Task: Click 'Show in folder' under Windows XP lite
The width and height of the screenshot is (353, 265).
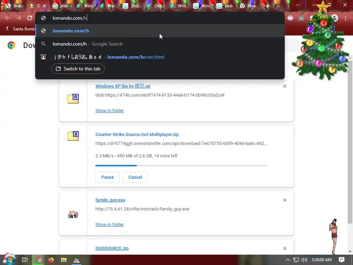Action: pos(110,111)
